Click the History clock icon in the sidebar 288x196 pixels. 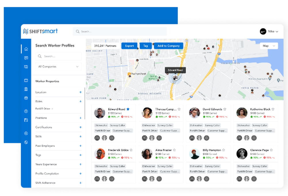26,142
